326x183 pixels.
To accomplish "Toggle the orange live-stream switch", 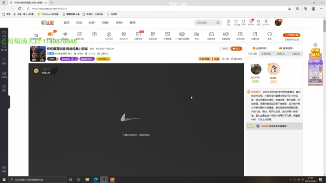I will click(x=51, y=34).
